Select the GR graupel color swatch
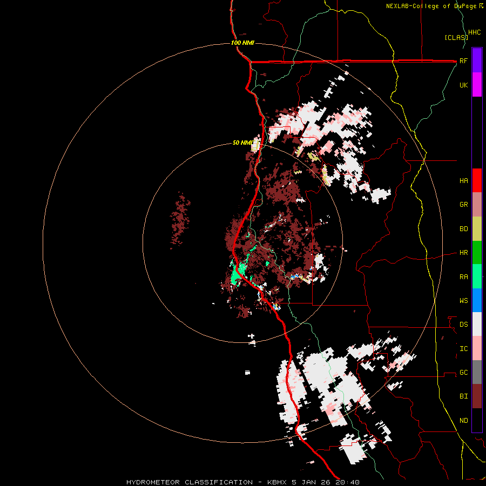486x486 pixels. point(477,205)
